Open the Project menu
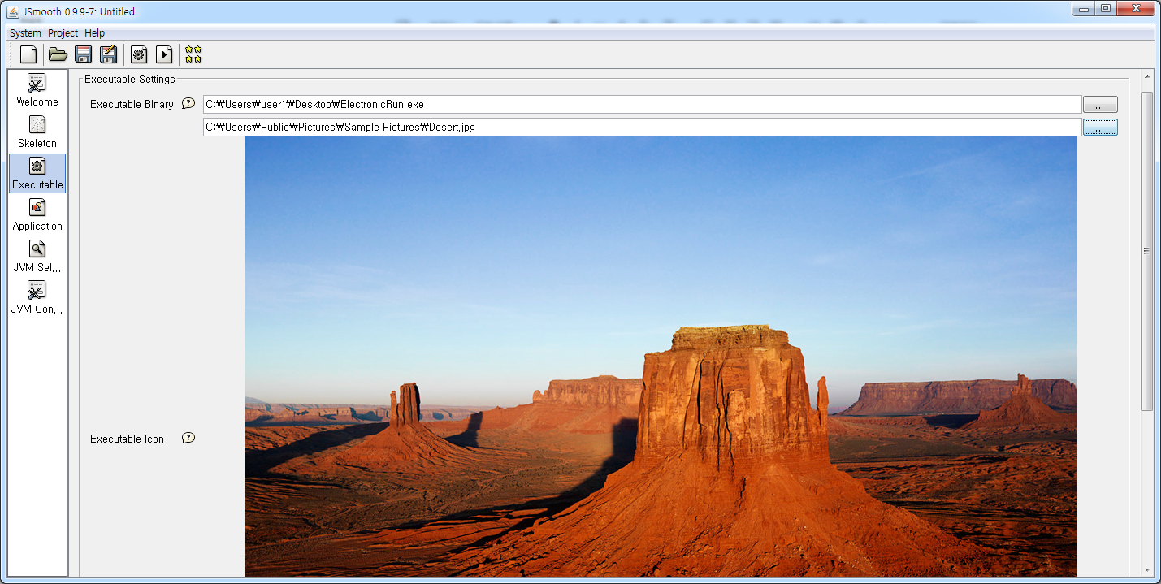This screenshot has width=1161, height=584. (x=63, y=33)
